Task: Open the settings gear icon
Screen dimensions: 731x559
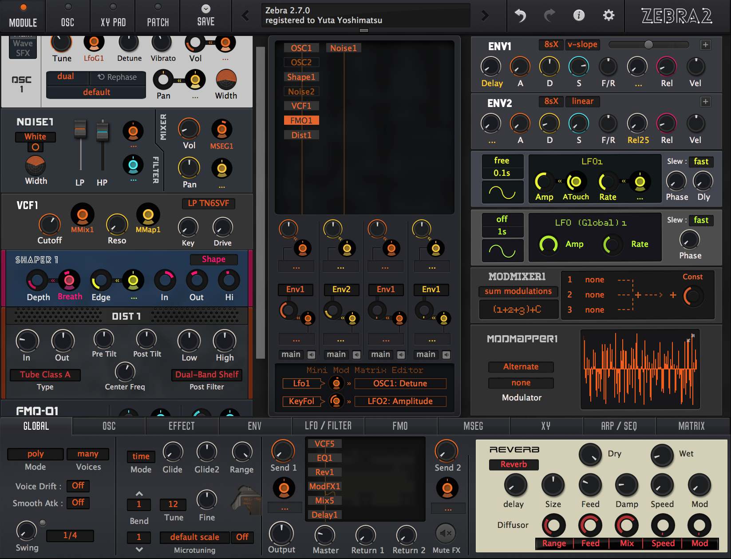Action: pos(609,16)
